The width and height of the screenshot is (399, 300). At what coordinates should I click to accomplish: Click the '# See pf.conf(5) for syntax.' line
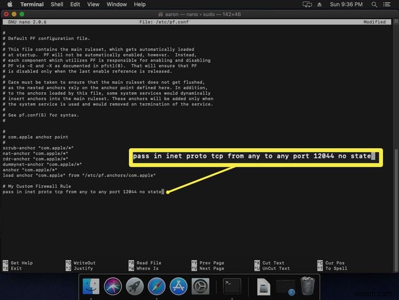click(x=41, y=115)
